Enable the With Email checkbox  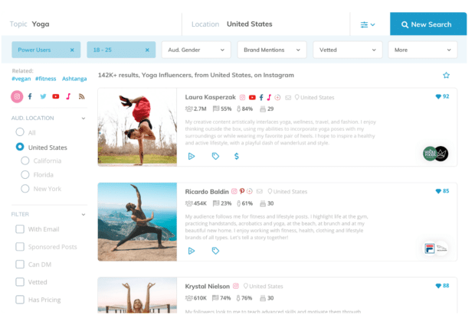click(x=21, y=229)
